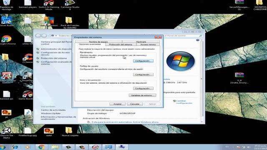Open Información y herramientas de rendimiento link
267x150 pixels.
[58, 118]
